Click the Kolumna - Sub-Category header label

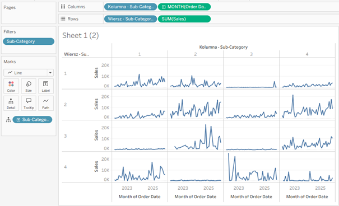[x=224, y=47]
